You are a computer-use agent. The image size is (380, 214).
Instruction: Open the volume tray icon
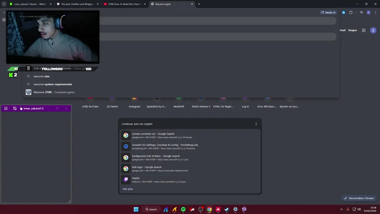pos(359,209)
